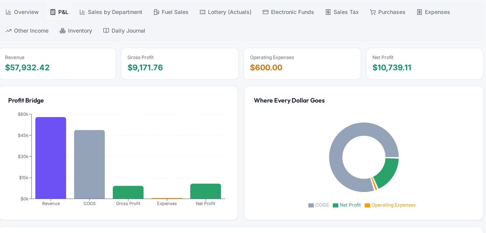Click the green Net Profit legend swatch
The height and width of the screenshot is (233, 486).
pos(336,205)
